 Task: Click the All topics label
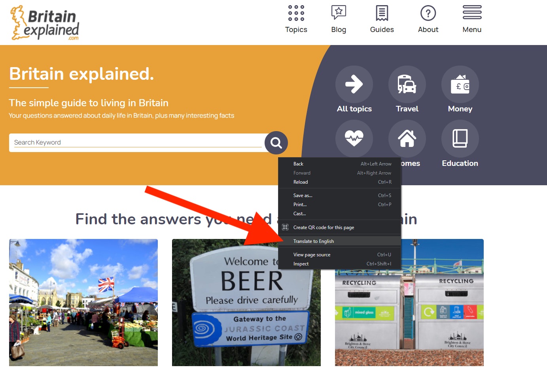(354, 109)
